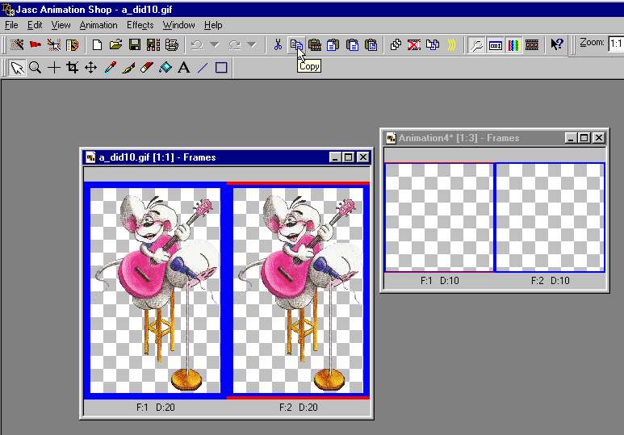The width and height of the screenshot is (624, 435).
Task: Click 'F:2 D:10' label in Animation4 window
Action: [550, 281]
